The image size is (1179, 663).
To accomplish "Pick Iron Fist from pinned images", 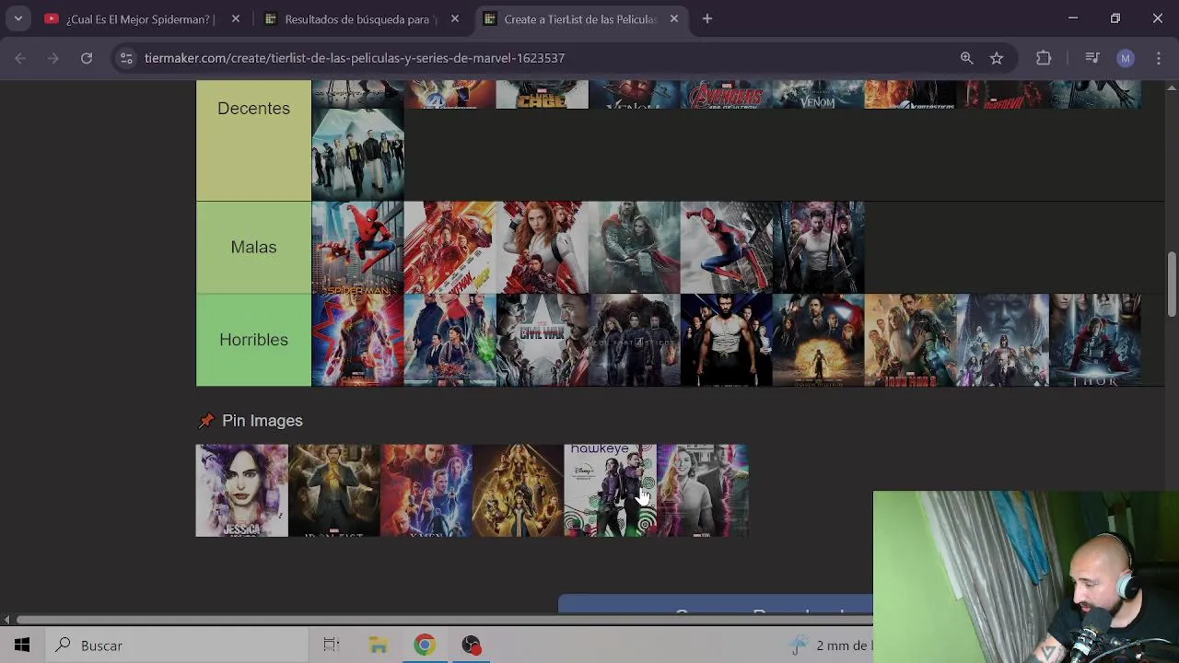I will pyautogui.click(x=333, y=491).
